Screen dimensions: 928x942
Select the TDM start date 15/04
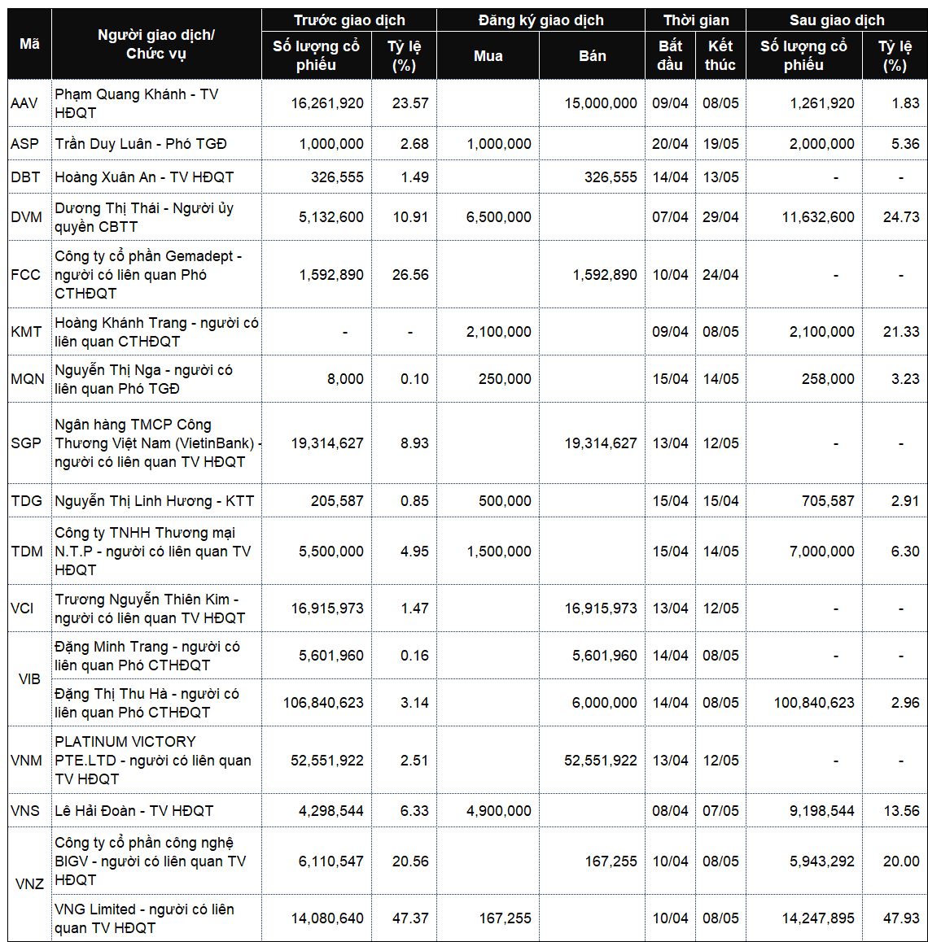click(x=670, y=552)
